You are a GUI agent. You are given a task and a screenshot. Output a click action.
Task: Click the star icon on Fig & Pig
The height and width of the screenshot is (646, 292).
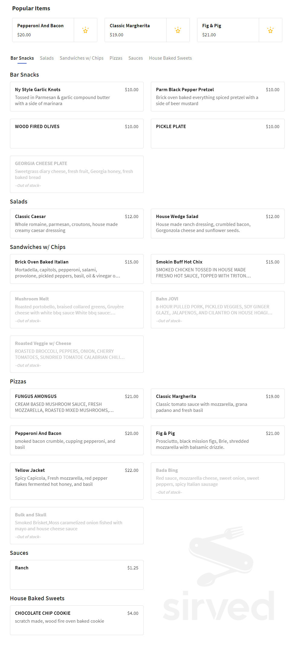(270, 30)
